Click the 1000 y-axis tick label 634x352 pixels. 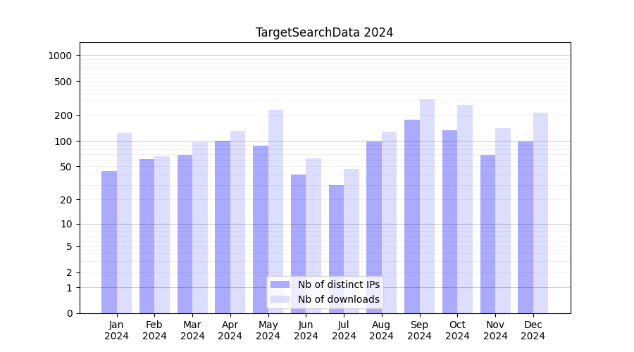tap(60, 56)
